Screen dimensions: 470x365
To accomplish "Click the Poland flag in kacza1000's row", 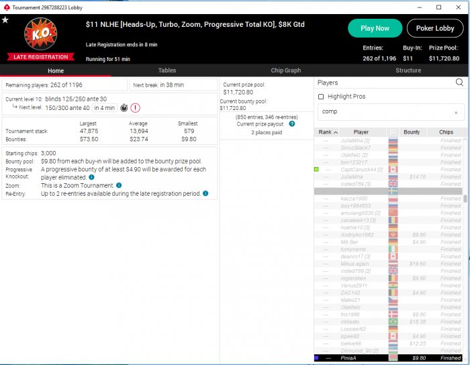I will coord(393,199).
